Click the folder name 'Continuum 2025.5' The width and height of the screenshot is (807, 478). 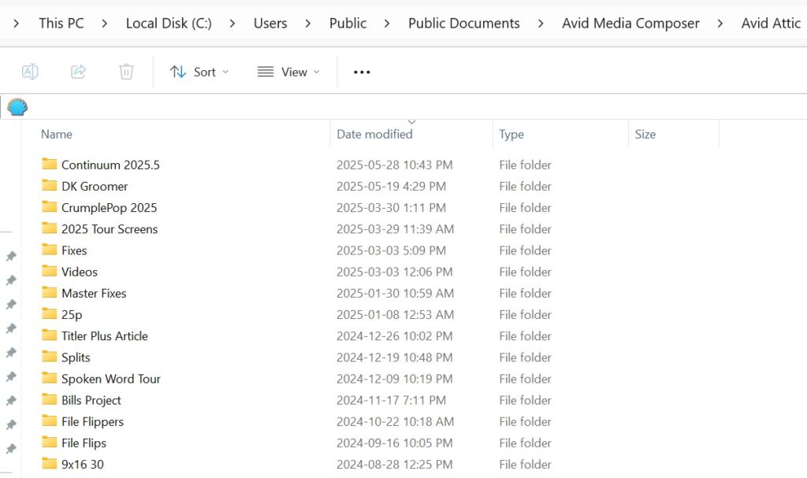tap(110, 165)
